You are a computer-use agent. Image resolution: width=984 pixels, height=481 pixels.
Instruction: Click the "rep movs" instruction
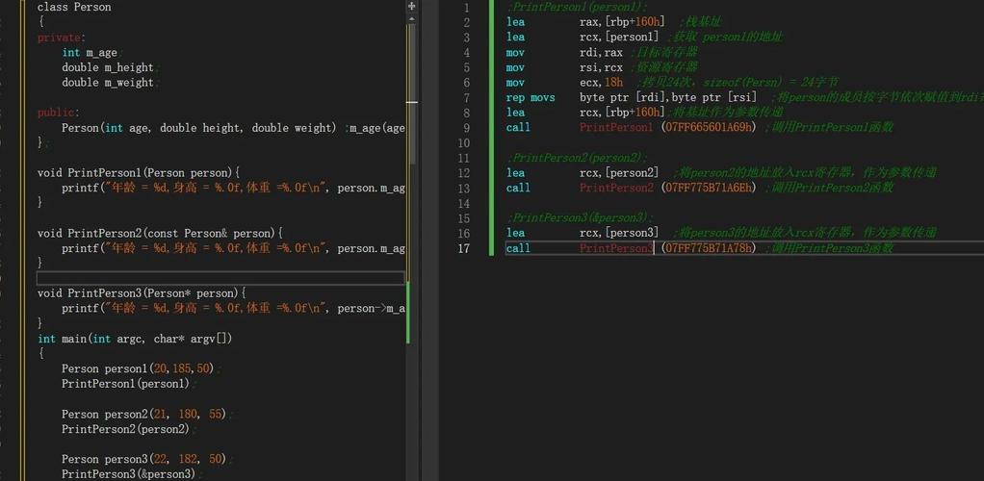(x=531, y=98)
